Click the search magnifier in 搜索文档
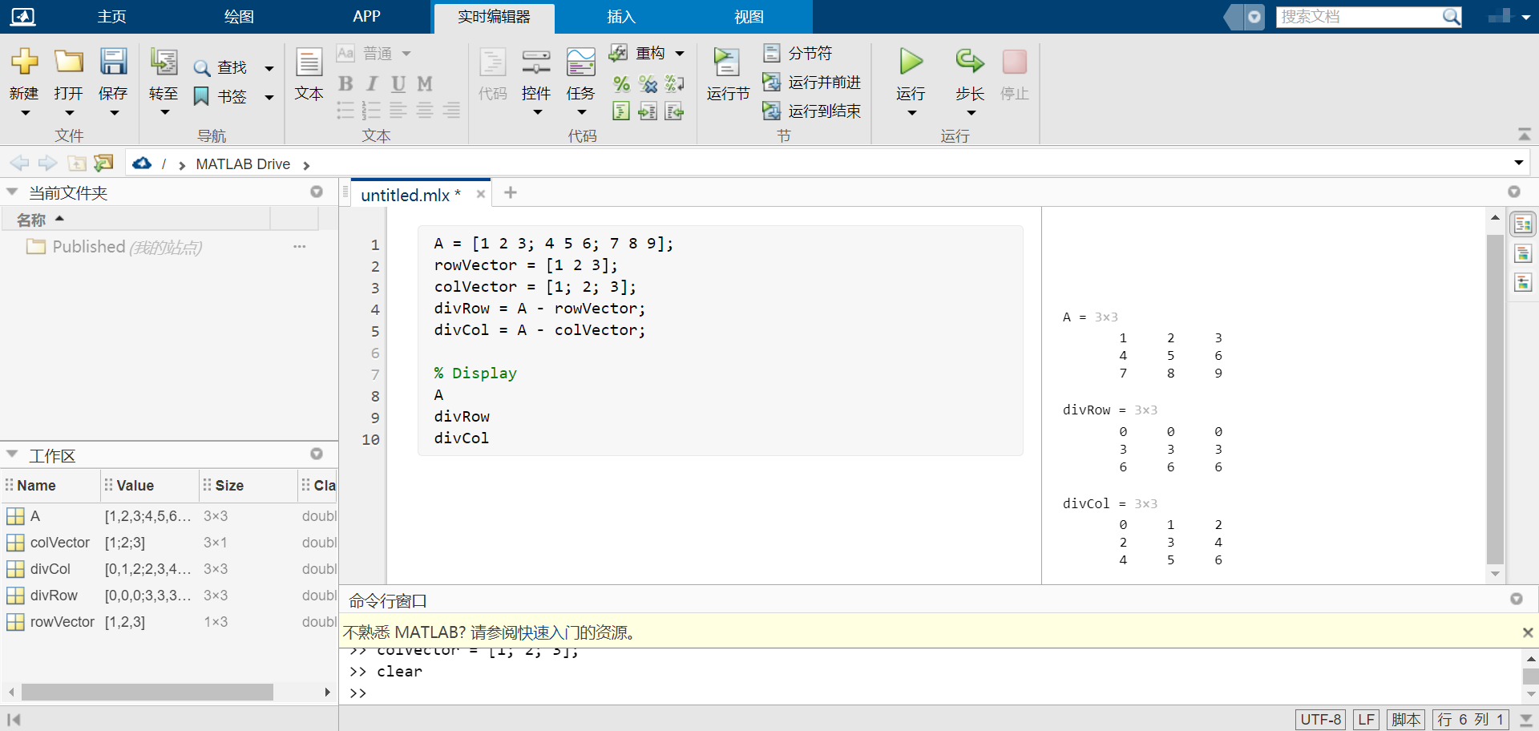 pos(1451,17)
